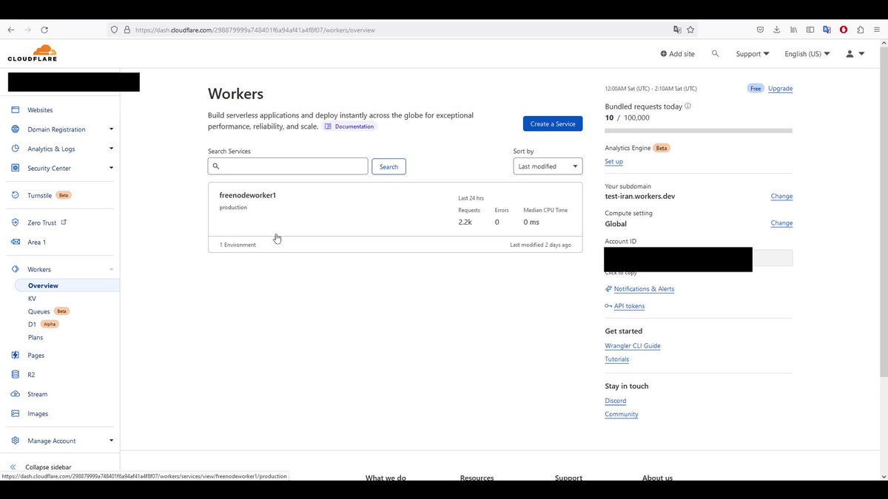Collapse the Workers section arrow
888x499 pixels.
pos(111,269)
